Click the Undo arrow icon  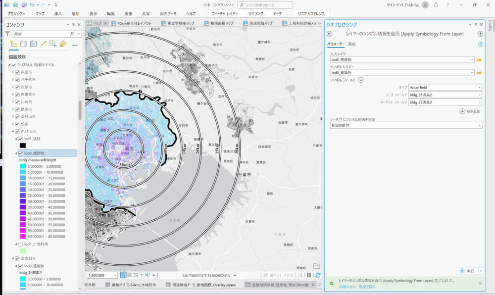32,5
